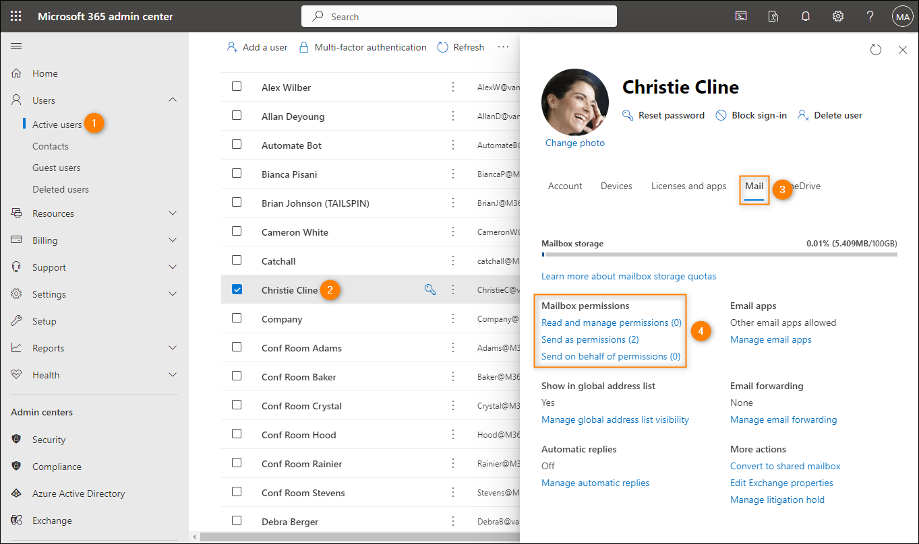Screen dimensions: 919x544
Task: Expand the Health section chevron
Action: (173, 375)
